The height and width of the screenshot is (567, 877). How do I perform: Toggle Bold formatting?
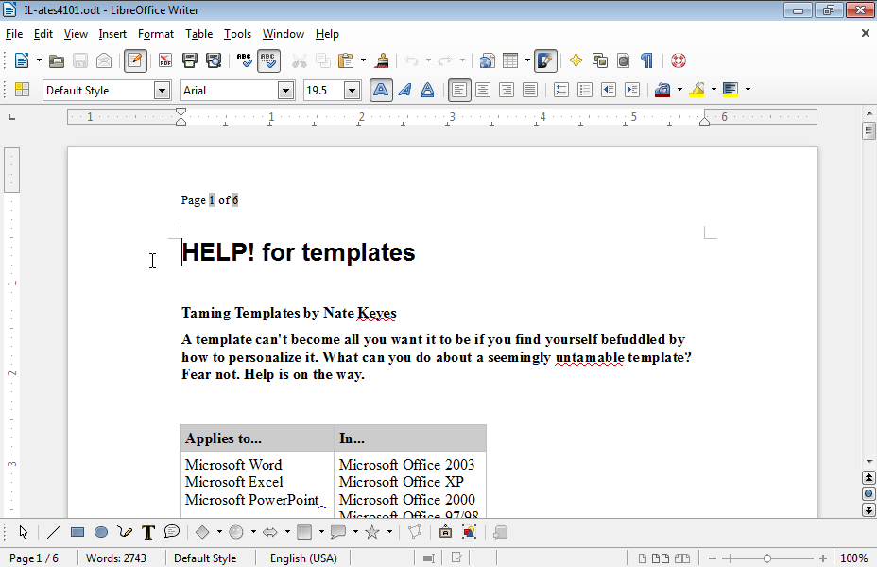[381, 90]
